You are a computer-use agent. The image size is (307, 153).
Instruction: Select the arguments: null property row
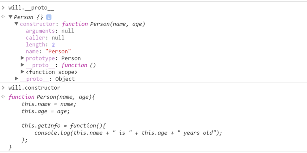(50, 31)
